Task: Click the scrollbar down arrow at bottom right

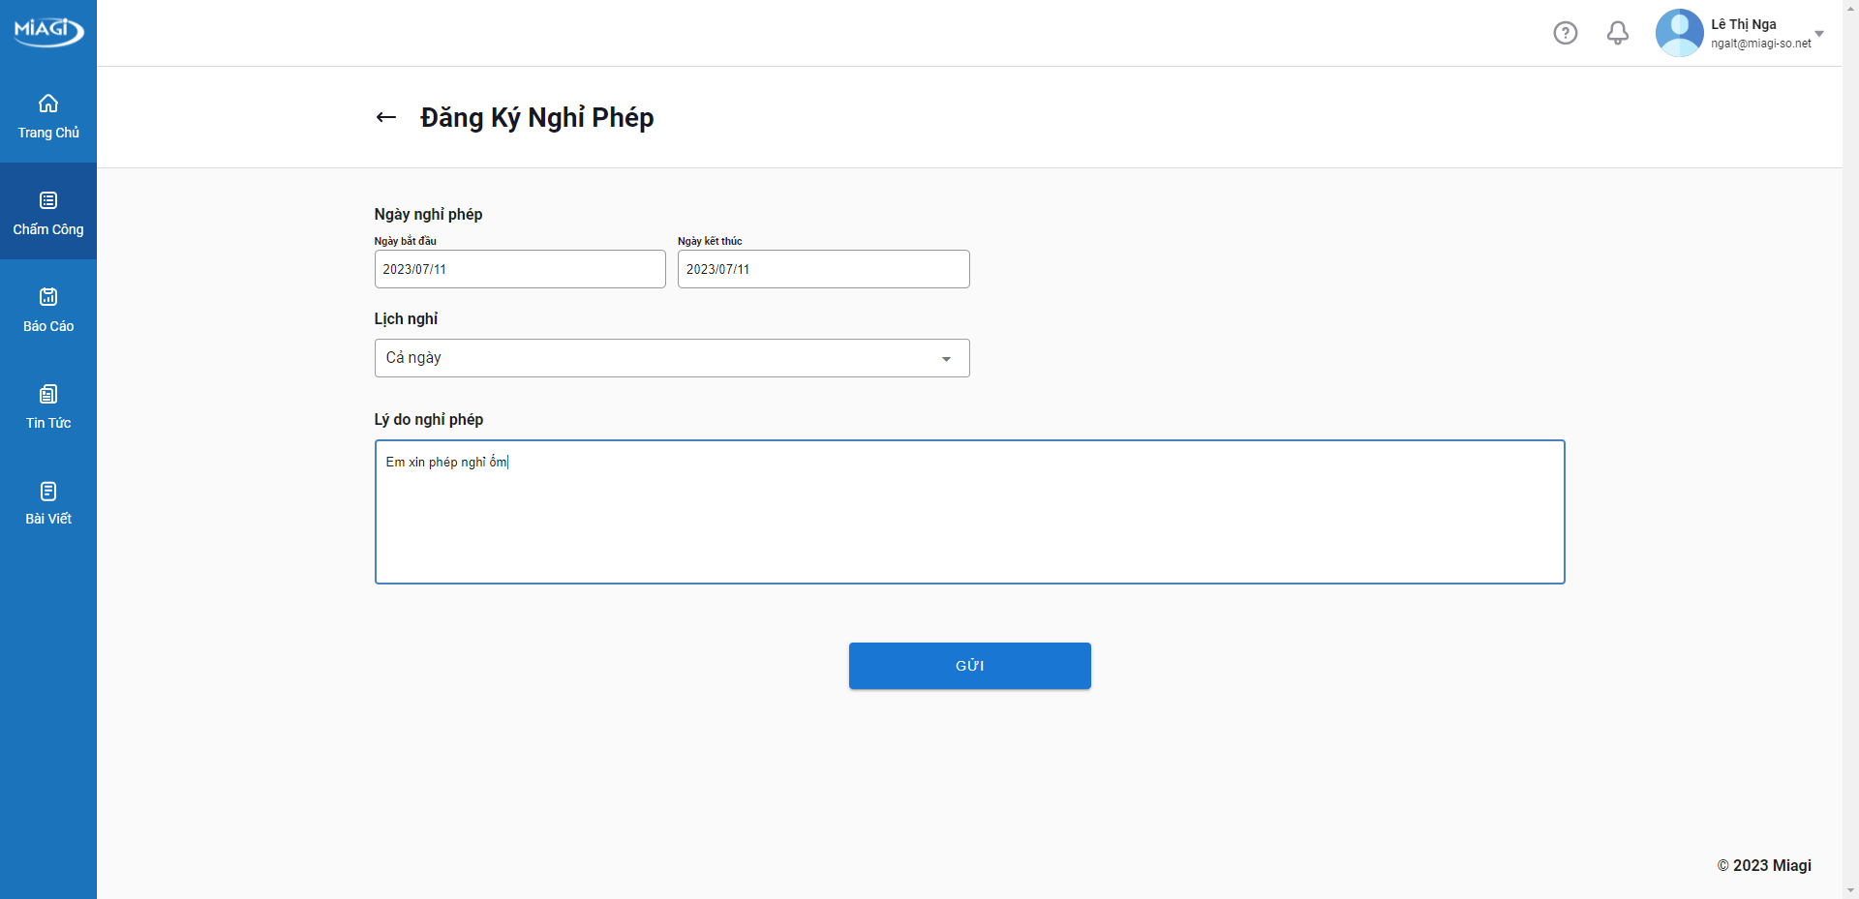Action: click(1850, 890)
